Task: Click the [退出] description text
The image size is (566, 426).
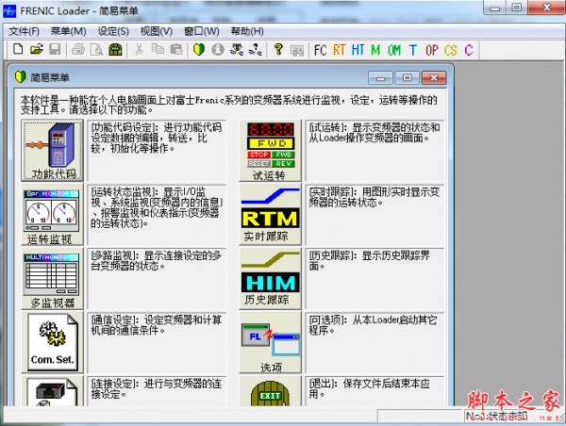Action: click(x=369, y=388)
